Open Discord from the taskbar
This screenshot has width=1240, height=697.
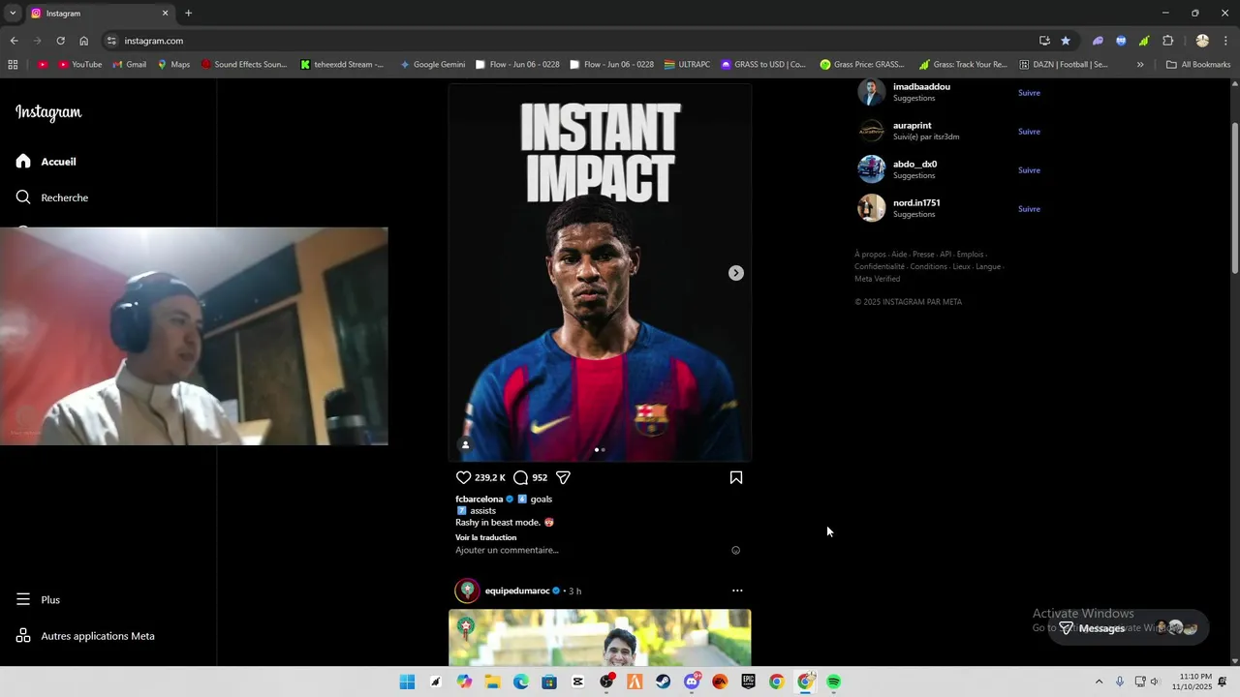[692, 682]
